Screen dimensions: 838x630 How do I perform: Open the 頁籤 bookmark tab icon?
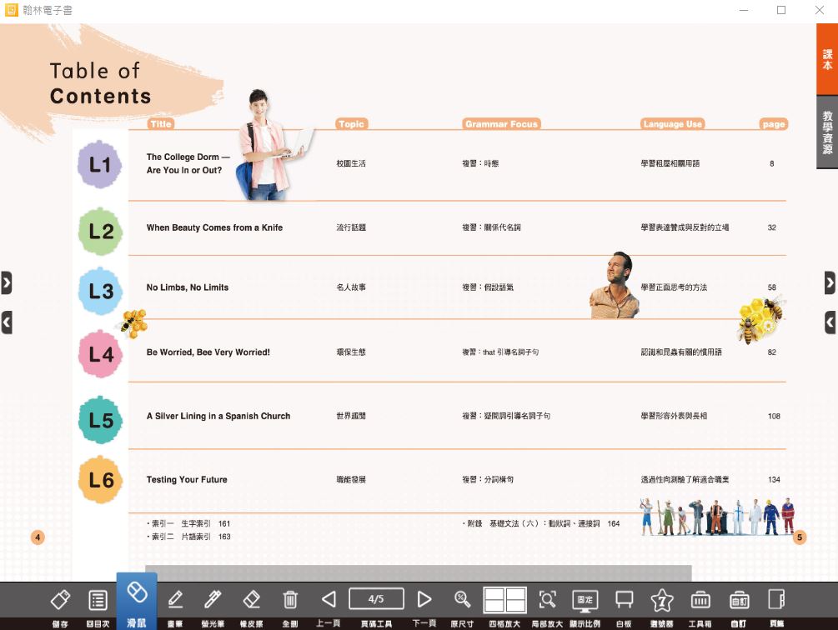(776, 599)
